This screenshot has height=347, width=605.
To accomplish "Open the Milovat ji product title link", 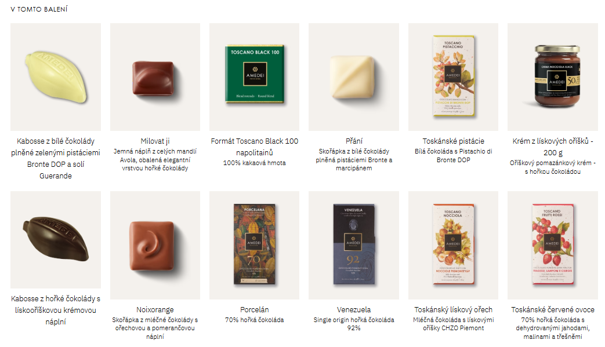I will point(155,141).
